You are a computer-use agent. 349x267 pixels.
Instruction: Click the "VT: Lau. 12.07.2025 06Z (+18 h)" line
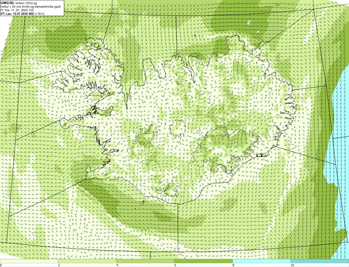(x=22, y=13)
